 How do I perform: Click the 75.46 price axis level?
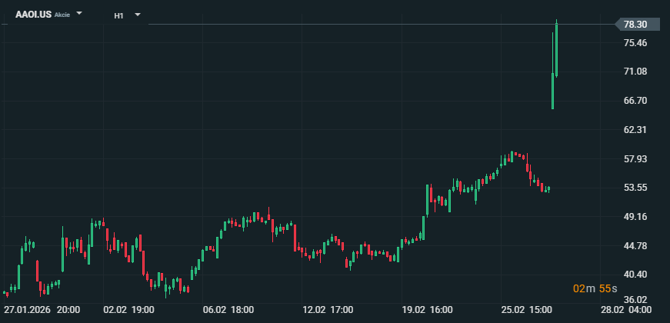(x=635, y=43)
